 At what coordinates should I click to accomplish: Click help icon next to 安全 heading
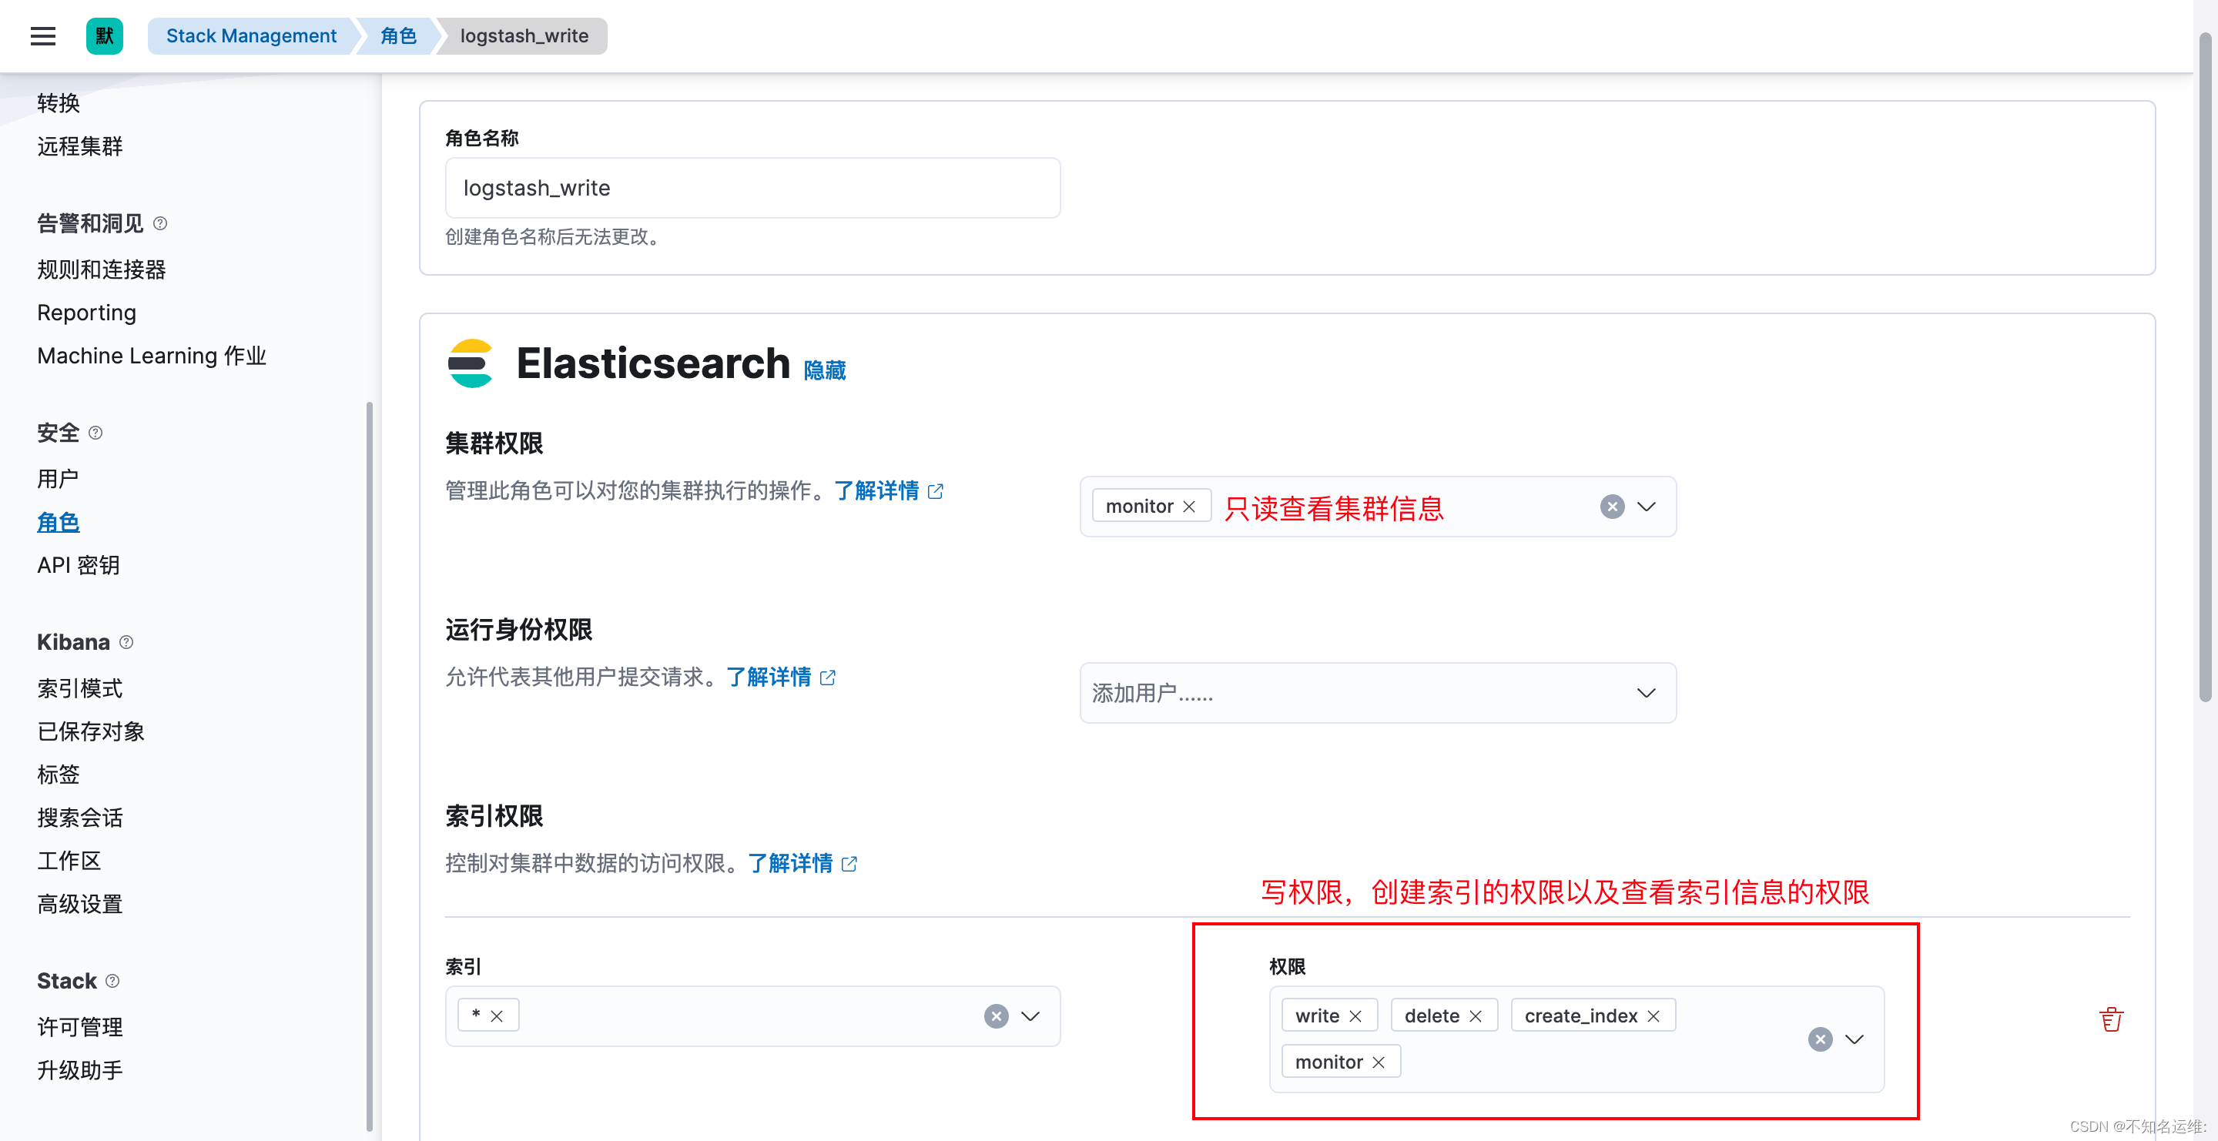coord(95,433)
